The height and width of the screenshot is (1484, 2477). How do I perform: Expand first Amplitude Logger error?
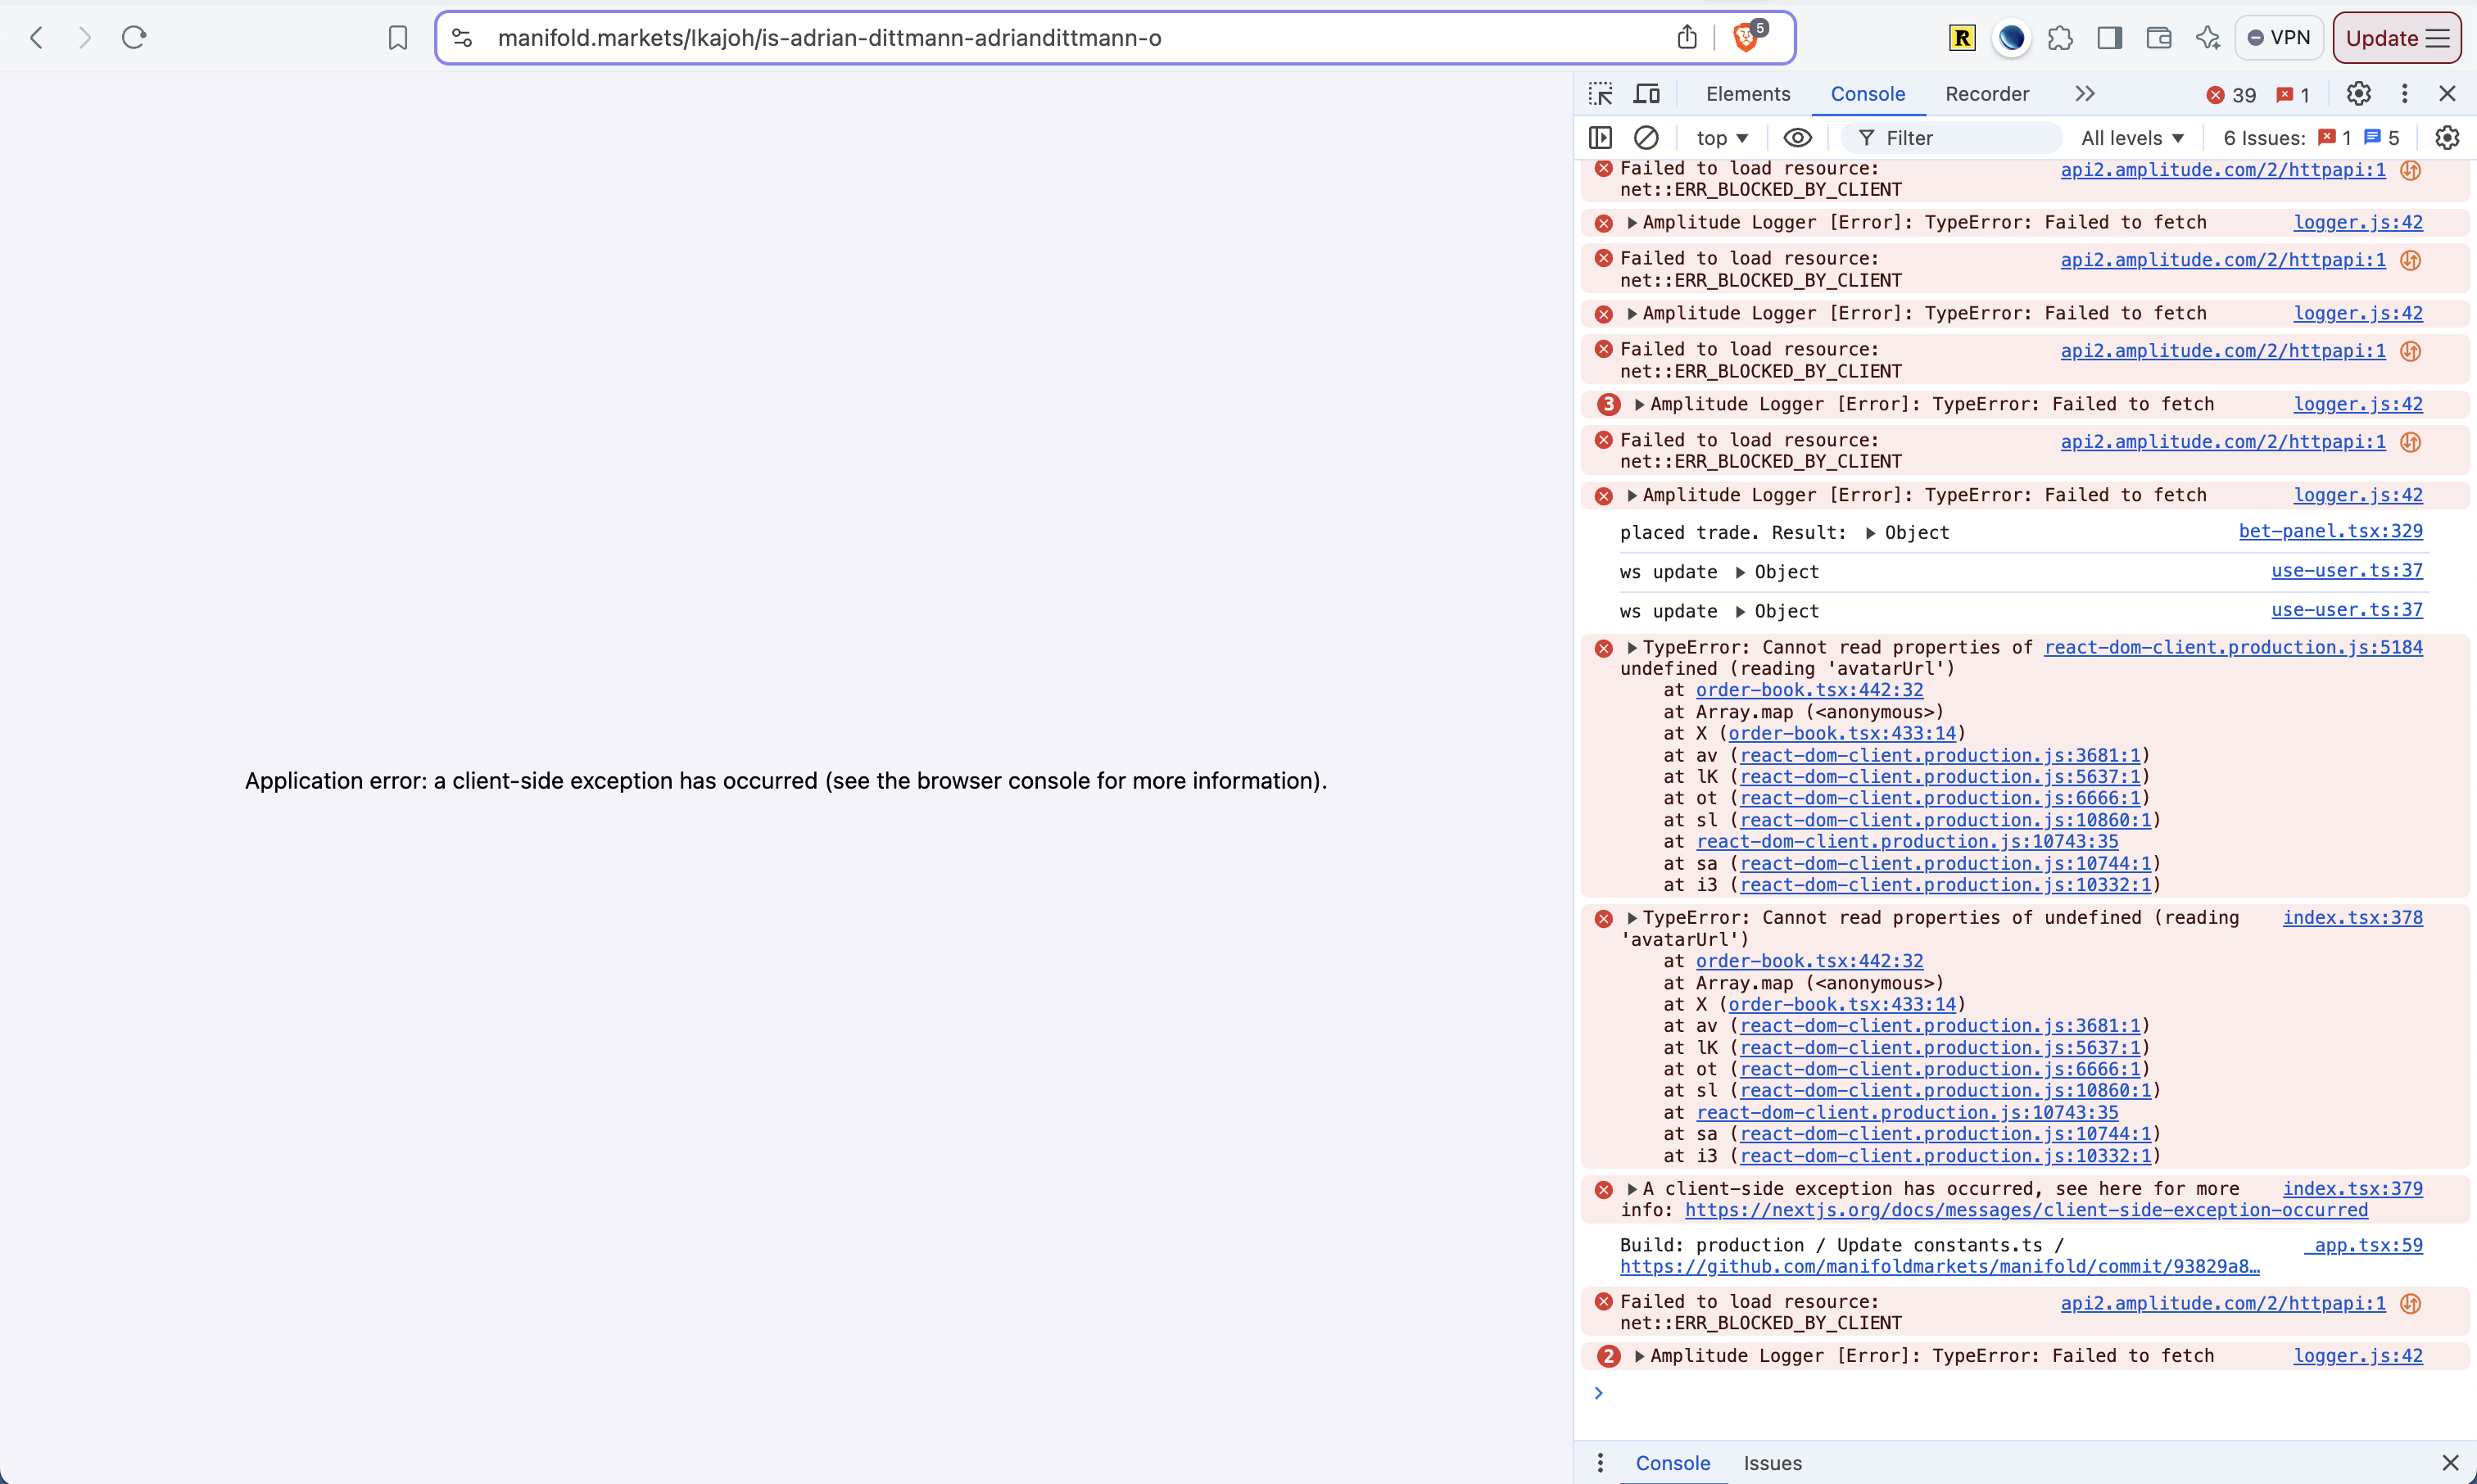click(x=1632, y=223)
